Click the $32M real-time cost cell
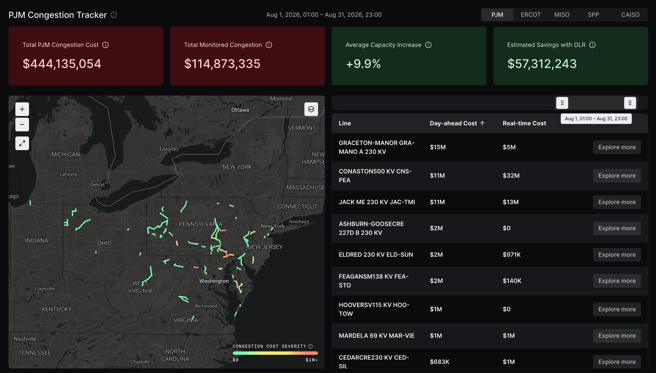The width and height of the screenshot is (656, 373). [511, 176]
